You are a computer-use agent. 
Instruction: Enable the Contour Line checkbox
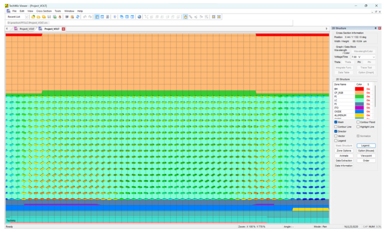click(x=336, y=127)
